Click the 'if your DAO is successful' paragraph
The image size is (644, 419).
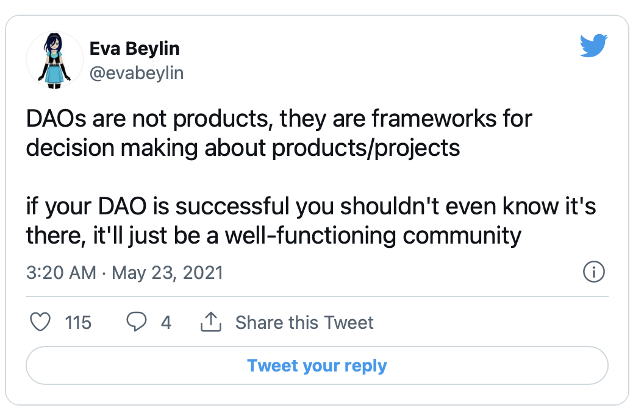point(310,220)
